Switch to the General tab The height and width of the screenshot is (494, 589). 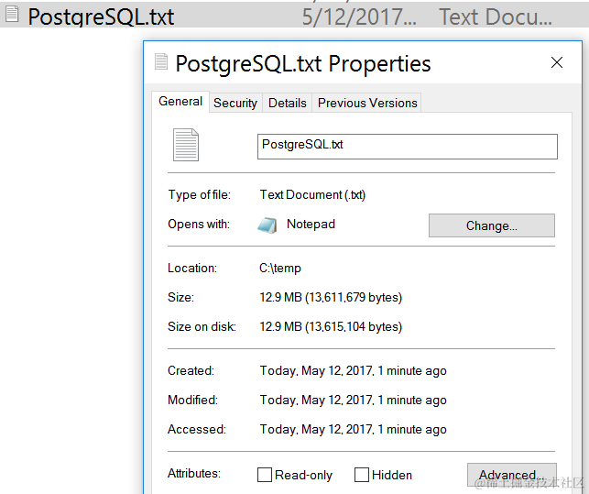[180, 102]
